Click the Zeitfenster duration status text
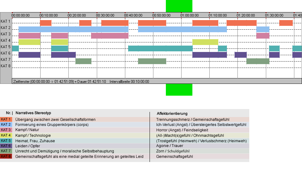 59,82
